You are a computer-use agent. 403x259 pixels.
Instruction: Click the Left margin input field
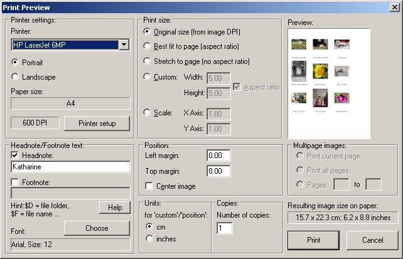coord(223,156)
